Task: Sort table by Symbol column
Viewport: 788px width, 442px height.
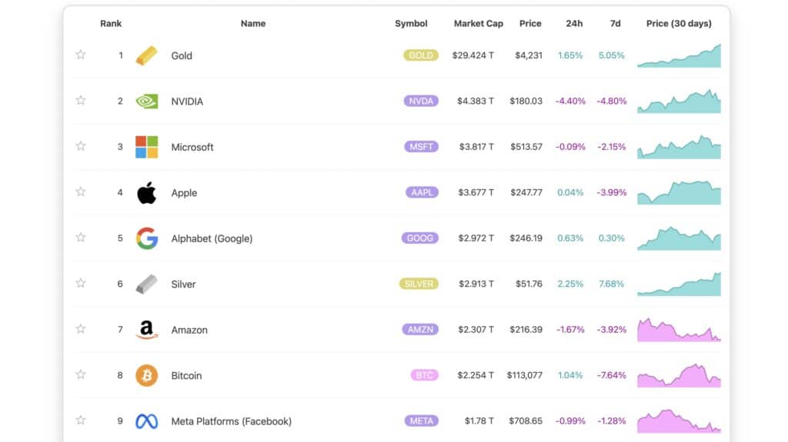Action: [x=411, y=24]
